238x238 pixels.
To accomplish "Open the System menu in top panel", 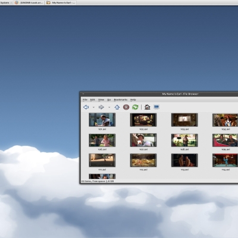I will click(x=5, y=2).
